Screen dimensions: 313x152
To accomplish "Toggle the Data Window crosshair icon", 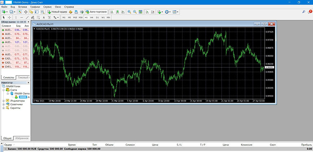I will pos(26,12).
